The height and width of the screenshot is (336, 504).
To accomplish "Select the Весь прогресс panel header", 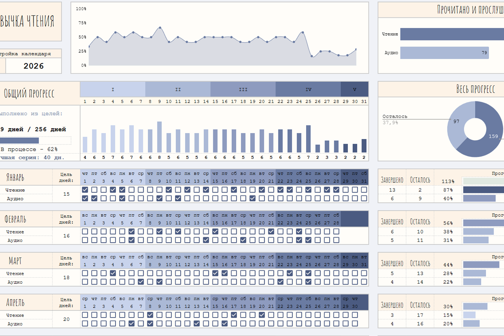I will pyautogui.click(x=441, y=89).
